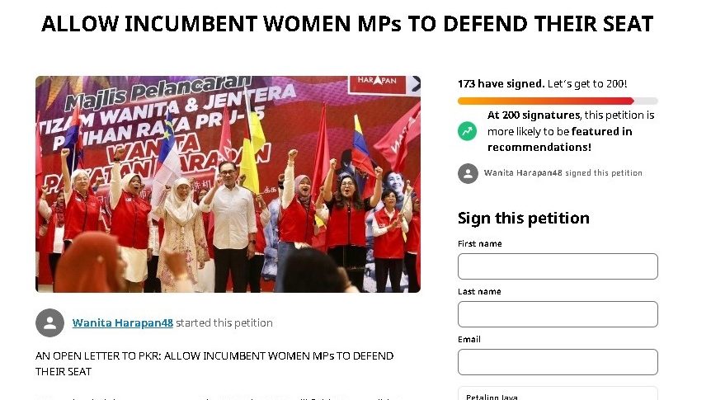Image resolution: width=711 pixels, height=400 pixels.
Task: Click the 'featured in recommendations!' text
Action: click(x=559, y=139)
